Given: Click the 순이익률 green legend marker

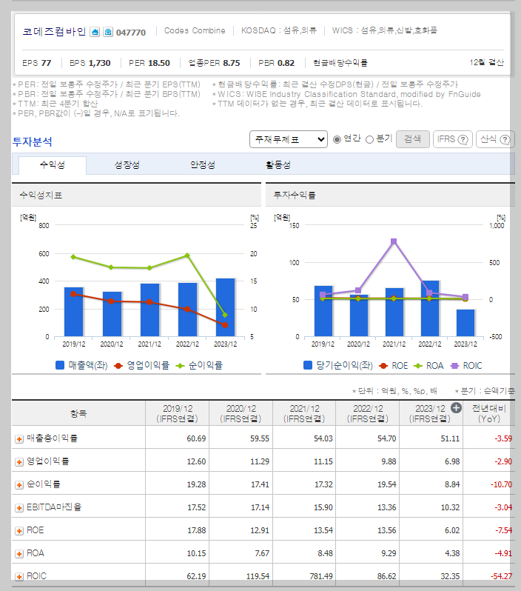Looking at the screenshot, I should tap(180, 365).
